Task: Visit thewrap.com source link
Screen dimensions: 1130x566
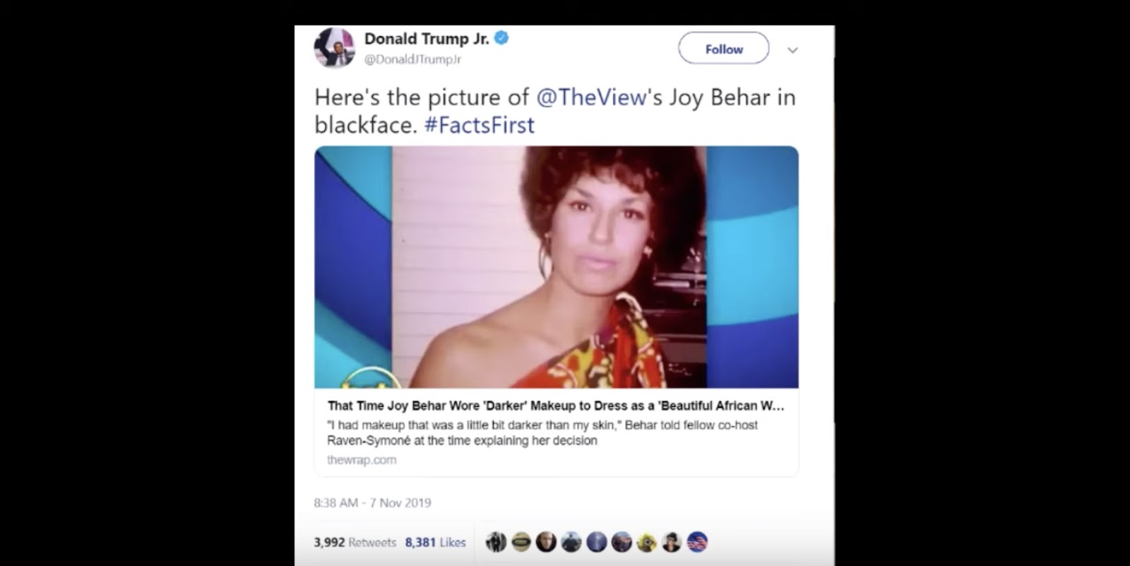Action: [362, 460]
